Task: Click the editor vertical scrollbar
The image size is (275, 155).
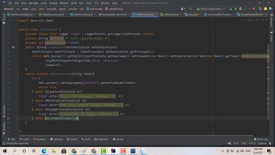Action: (x=268, y=81)
